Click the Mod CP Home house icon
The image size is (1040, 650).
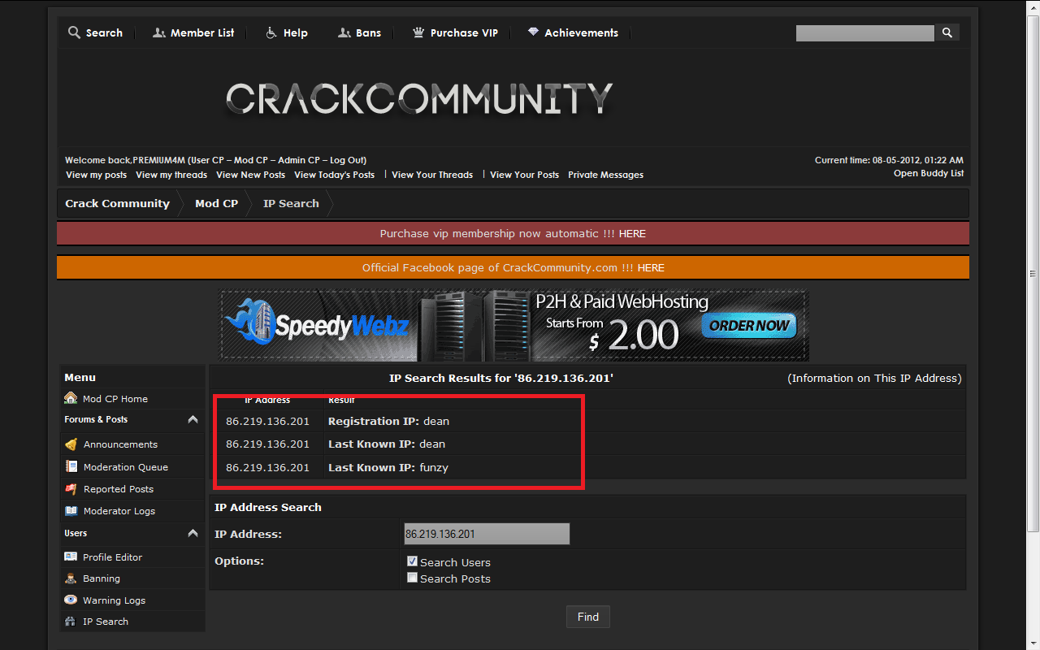(71, 398)
